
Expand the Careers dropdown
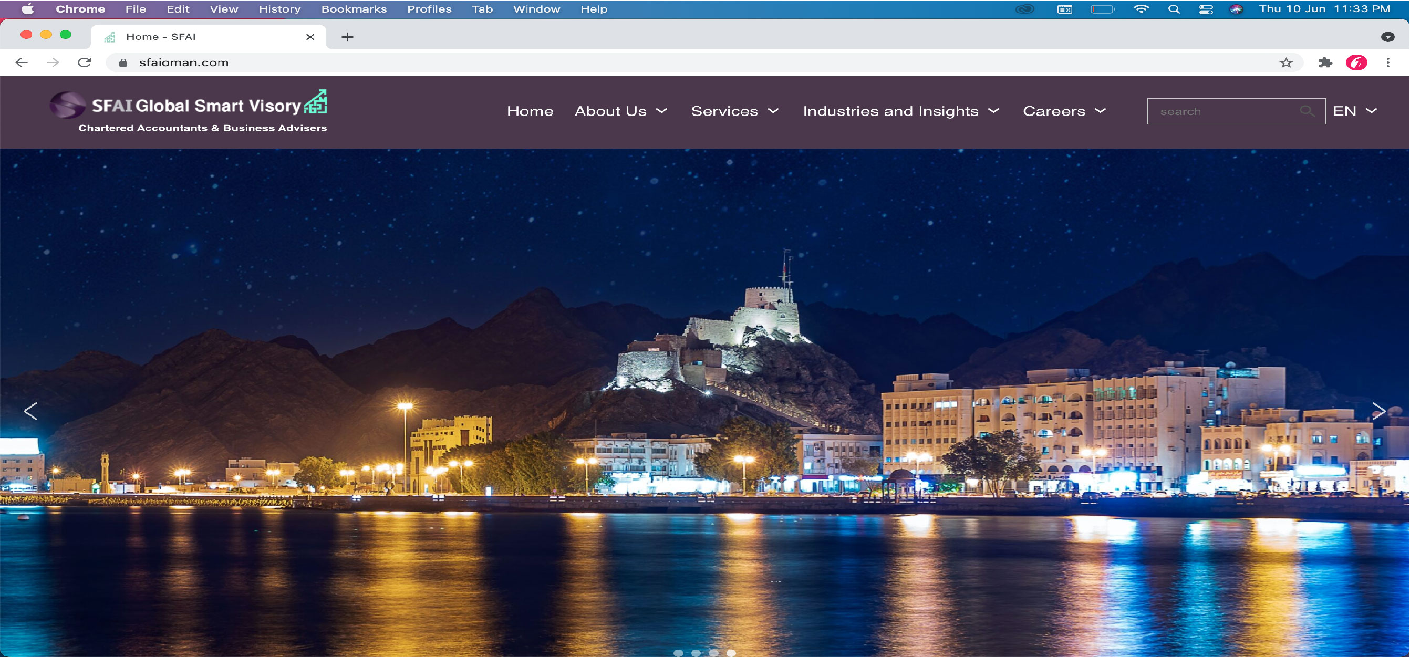coord(1065,111)
